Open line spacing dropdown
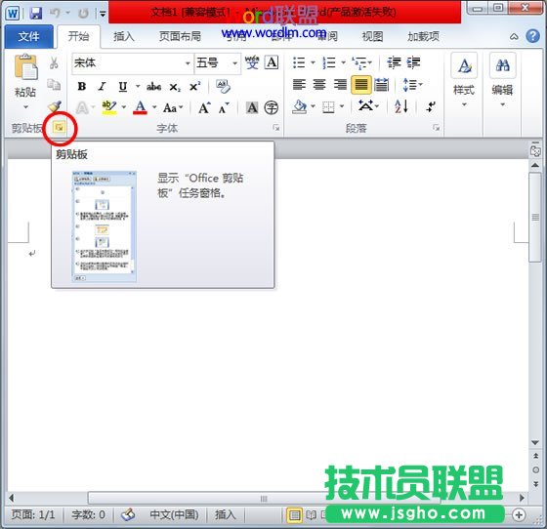Image resolution: width=547 pixels, height=529 pixels. (412, 85)
